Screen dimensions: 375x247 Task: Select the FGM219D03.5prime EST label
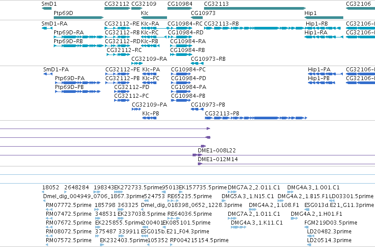pos(331,223)
